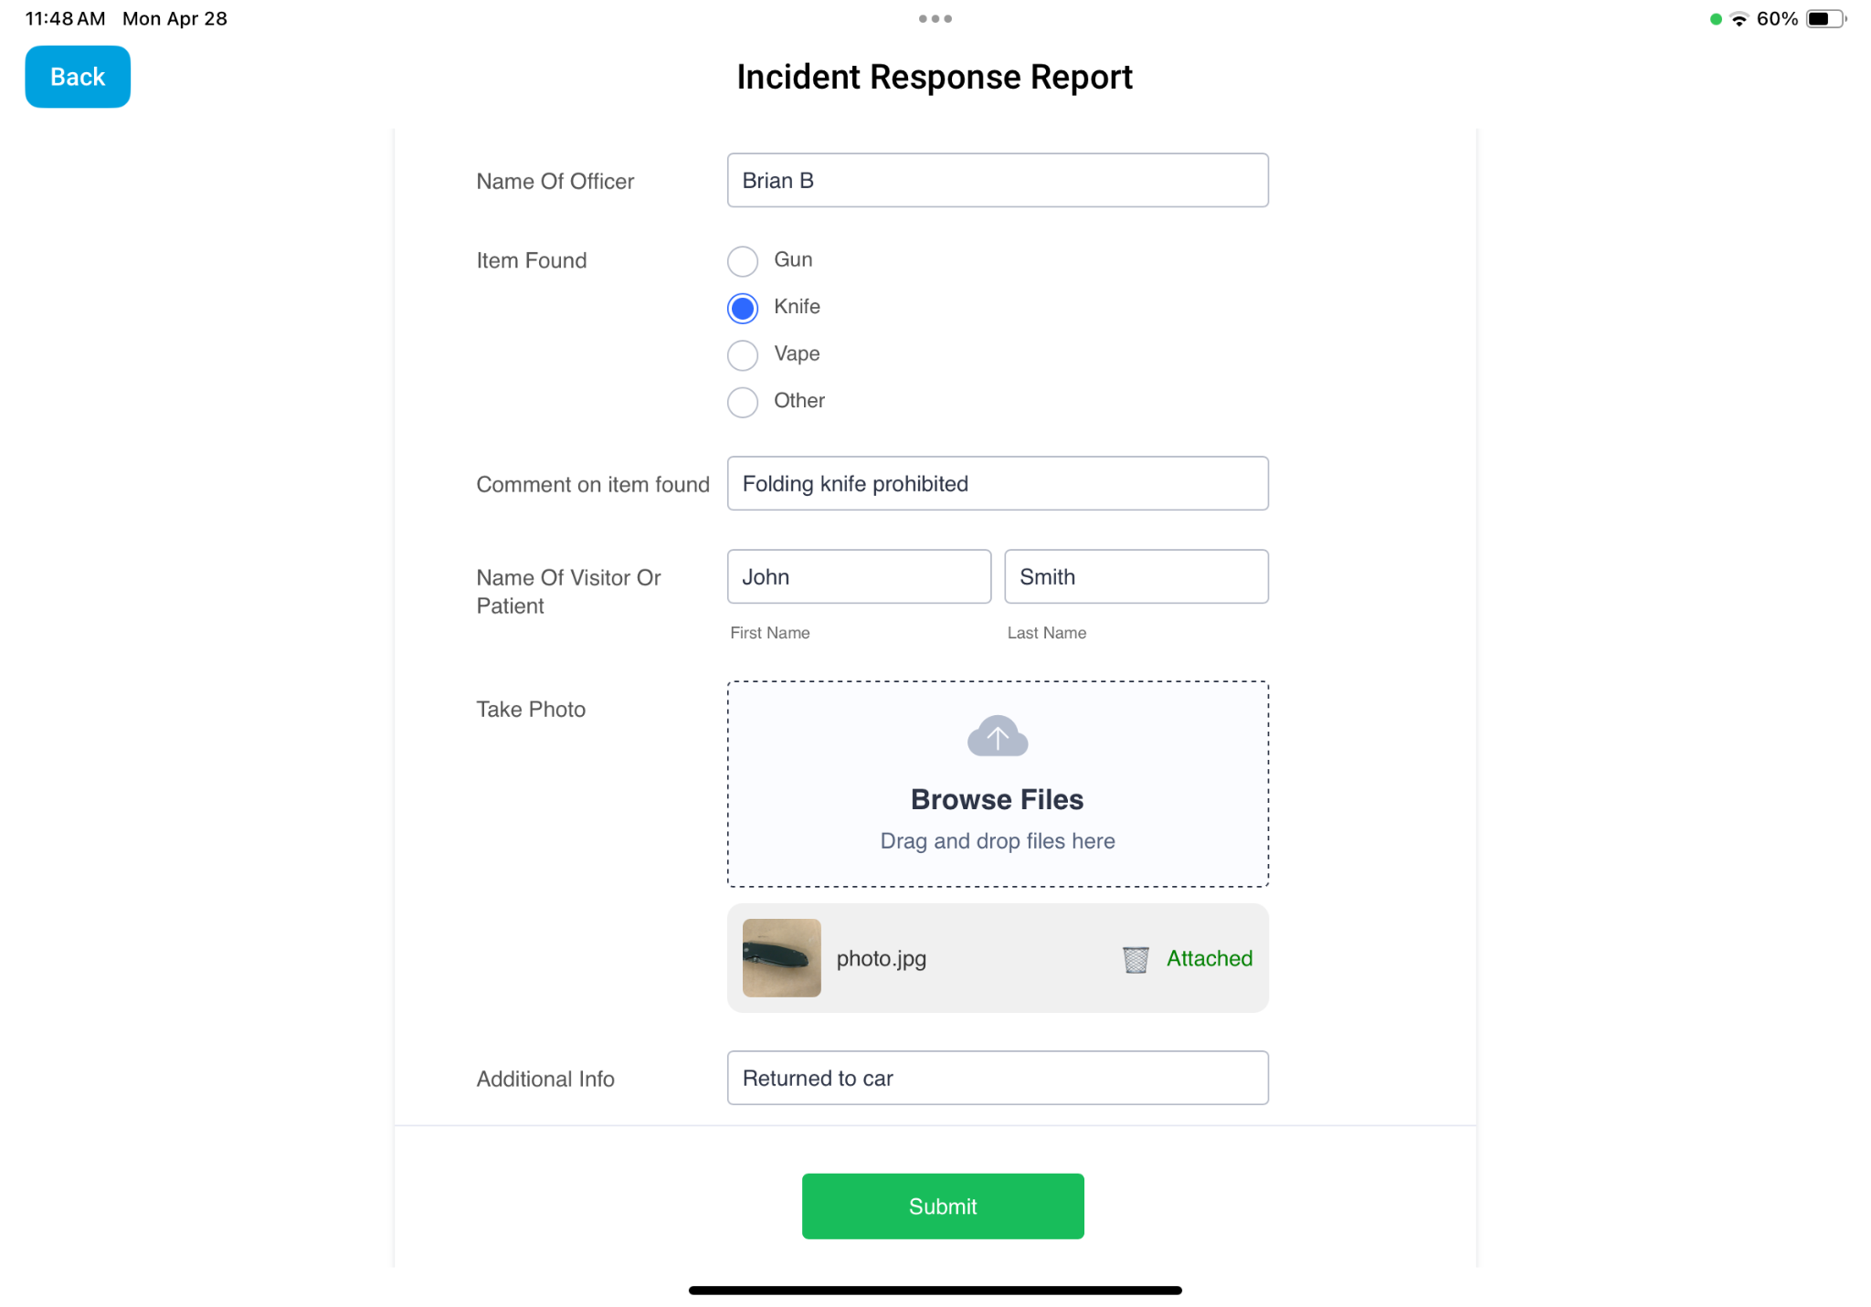Viewport: 1871px width, 1307px height.
Task: Click the Last Name field containing Smith
Action: point(1136,576)
